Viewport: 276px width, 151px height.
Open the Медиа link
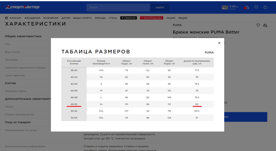(x=183, y=18)
